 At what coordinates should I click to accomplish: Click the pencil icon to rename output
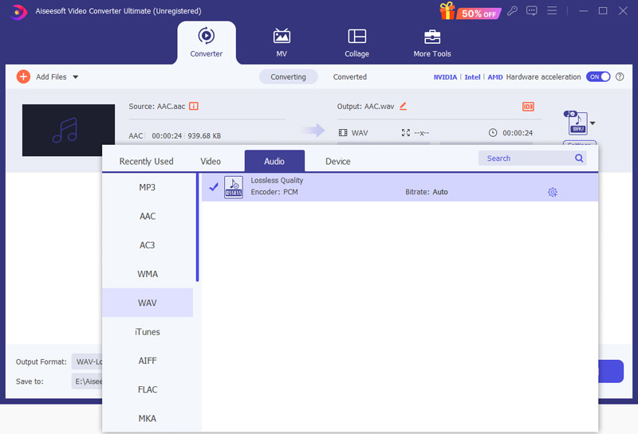coord(403,106)
